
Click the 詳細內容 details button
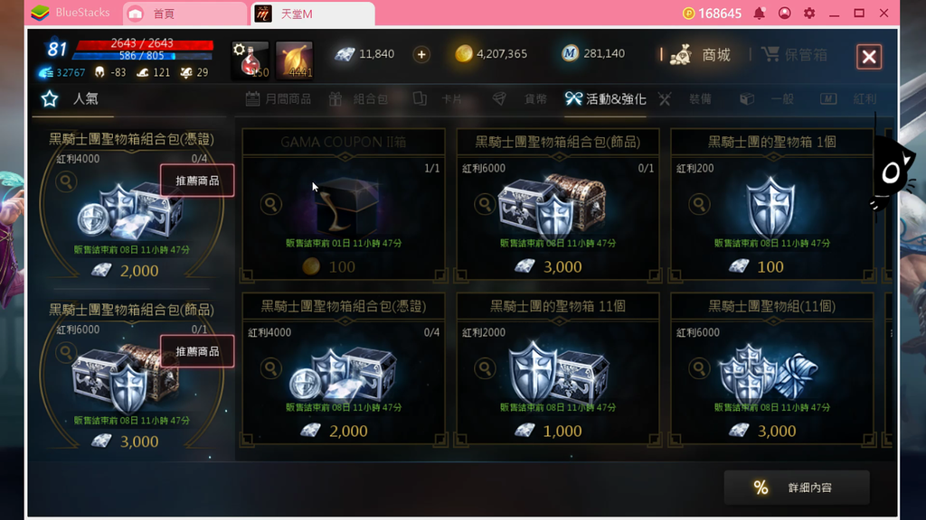click(x=797, y=487)
